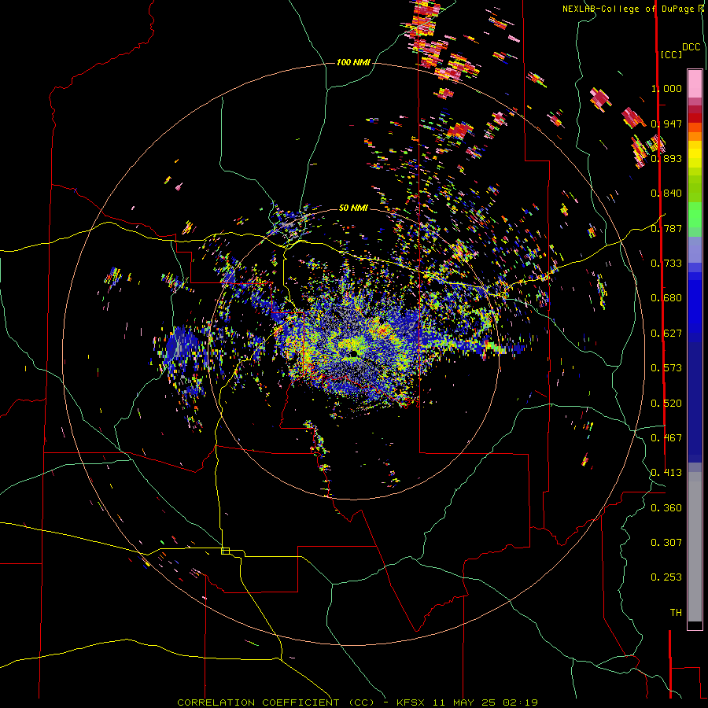708x708 pixels.
Task: Click the 0.573 scale value
Action: [666, 368]
